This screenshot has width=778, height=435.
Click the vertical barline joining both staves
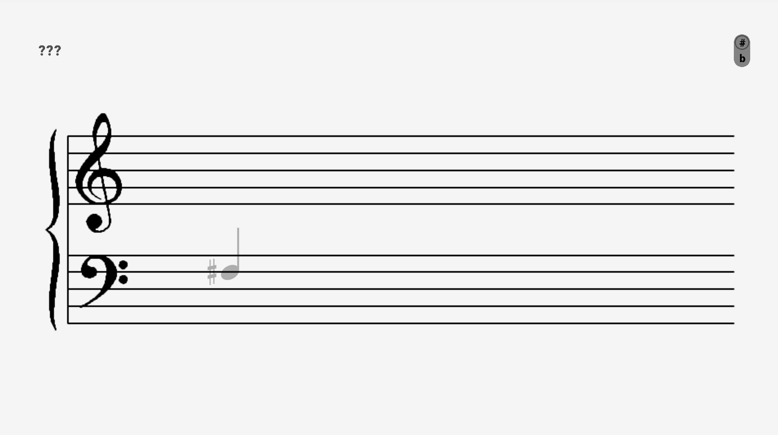pyautogui.click(x=68, y=229)
